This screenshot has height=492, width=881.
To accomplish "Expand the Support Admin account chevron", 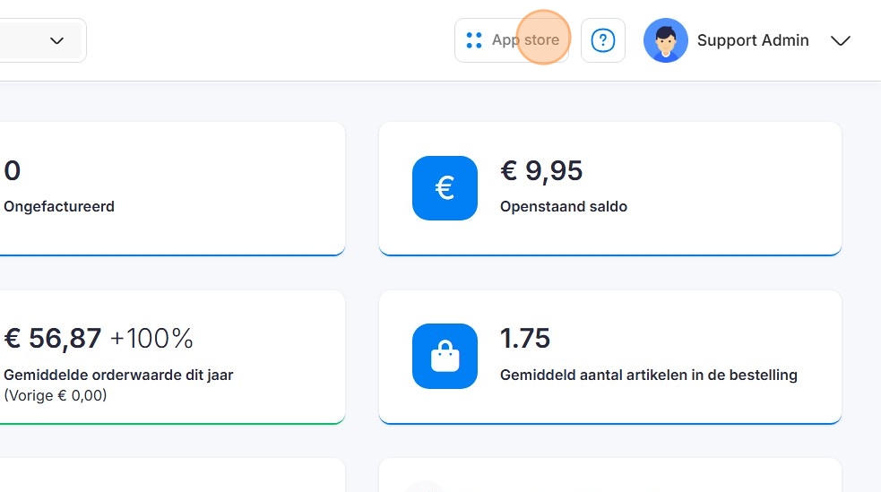I will tap(840, 41).
